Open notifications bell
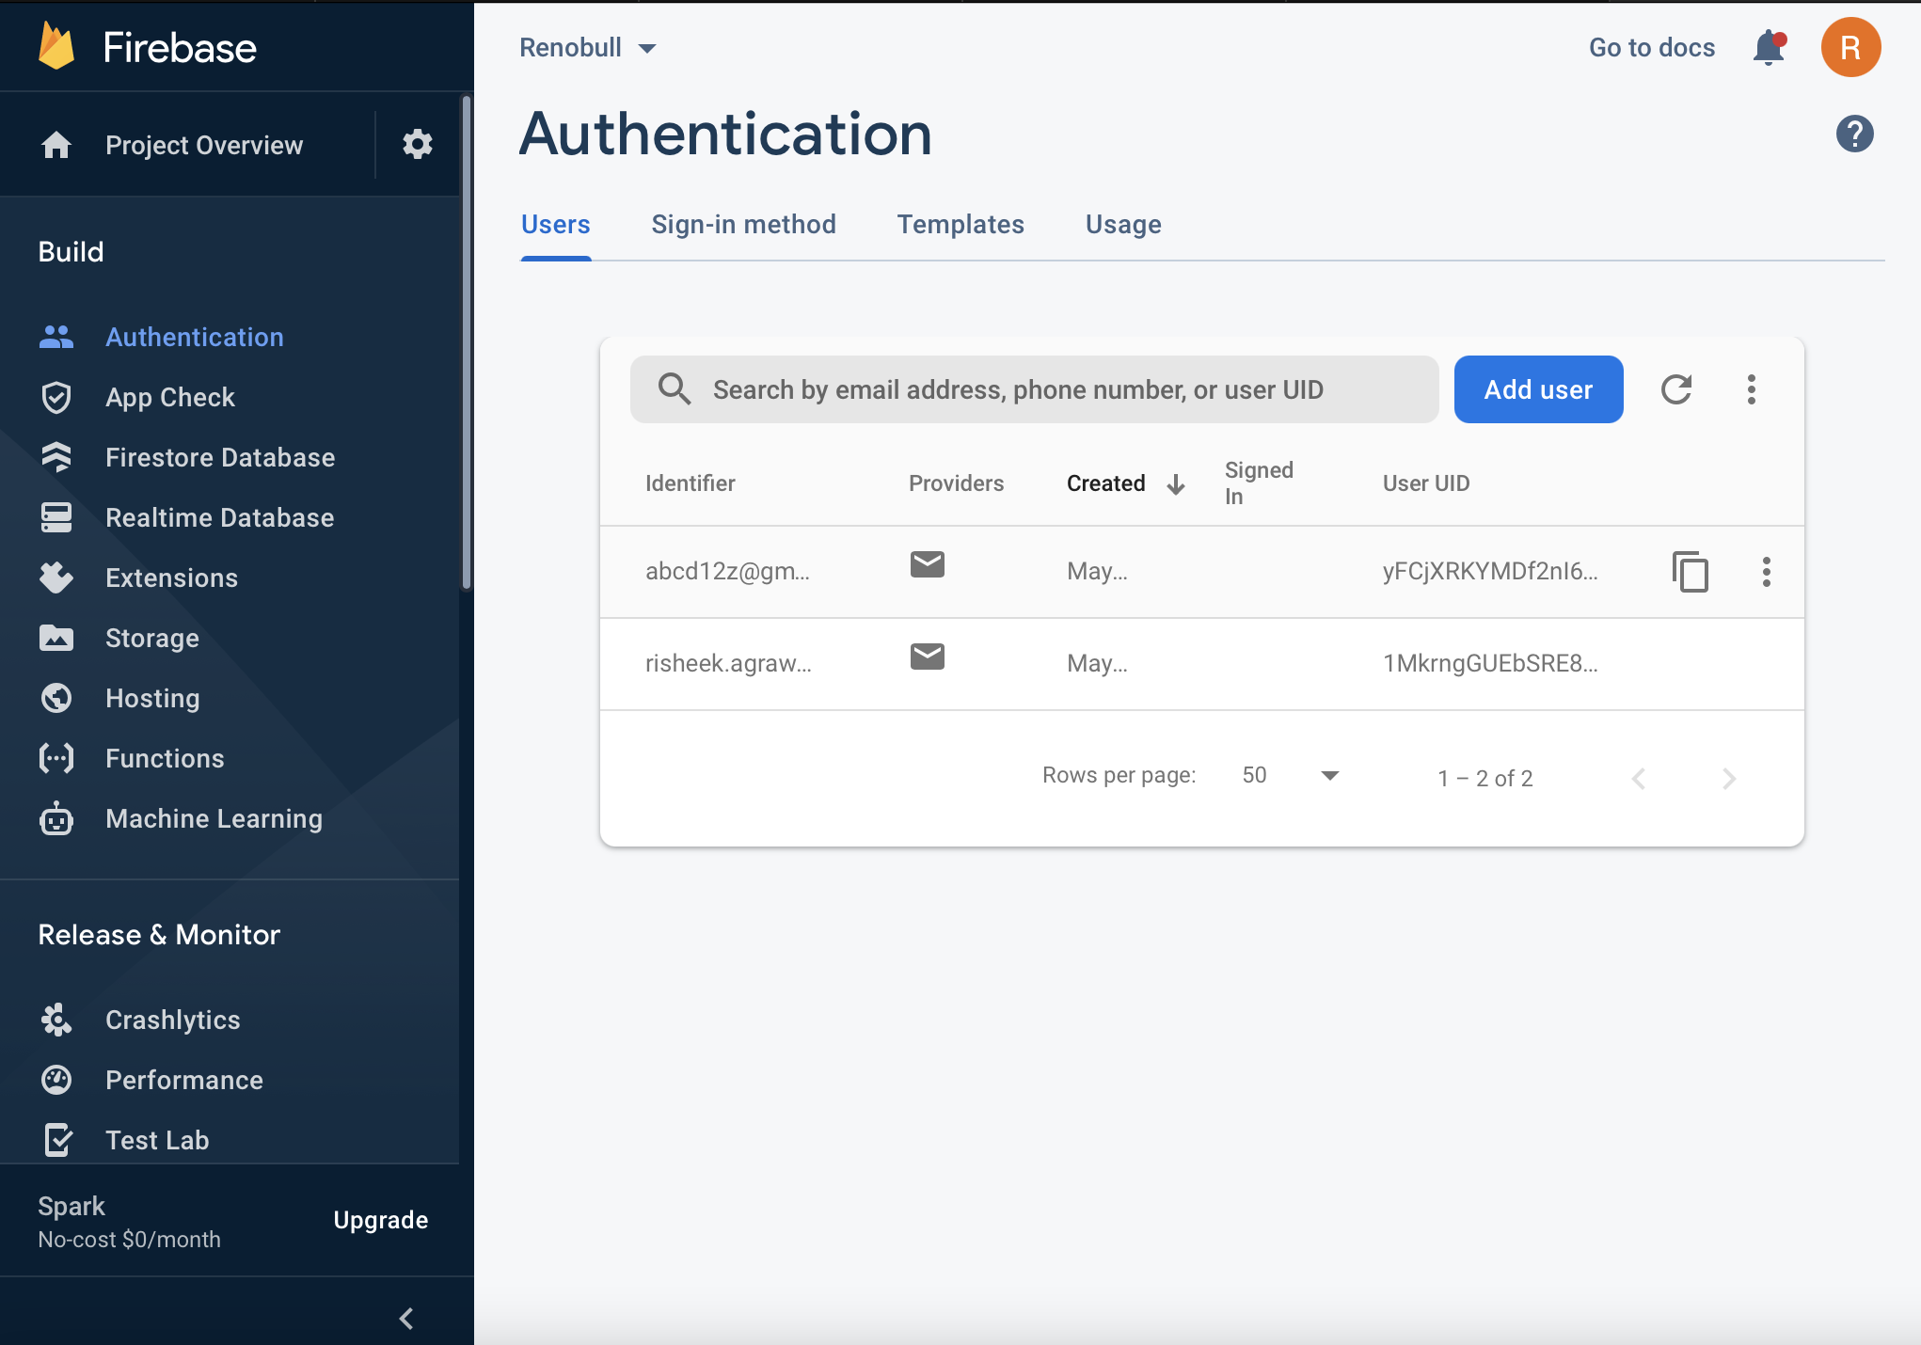Screen dimensions: 1921x1345 pos(1769,47)
